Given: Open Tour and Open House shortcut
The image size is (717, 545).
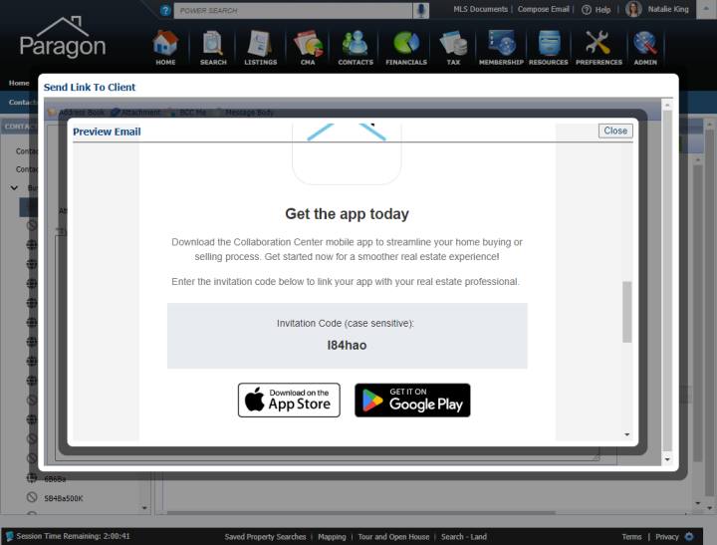Looking at the screenshot, I should pos(393,537).
